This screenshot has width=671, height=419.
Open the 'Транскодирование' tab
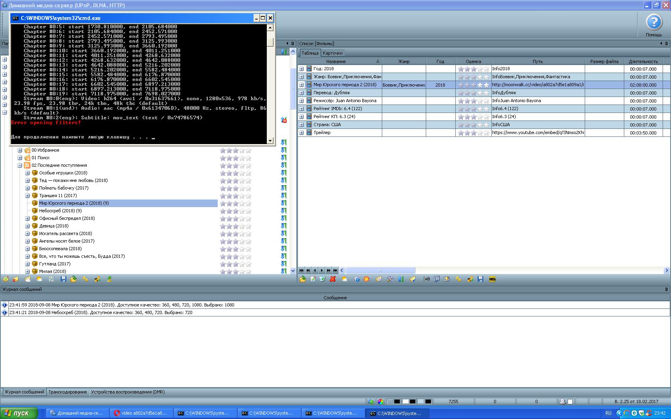[x=67, y=392]
